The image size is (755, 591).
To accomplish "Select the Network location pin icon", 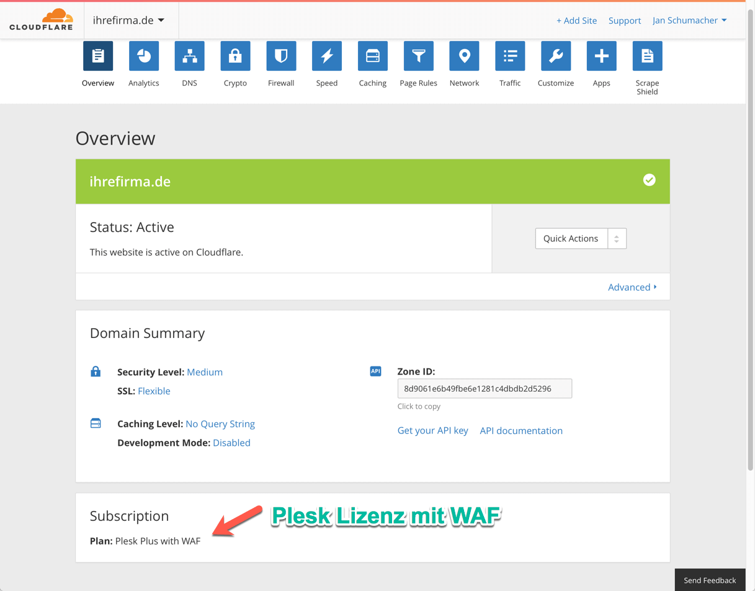I will tap(464, 56).
